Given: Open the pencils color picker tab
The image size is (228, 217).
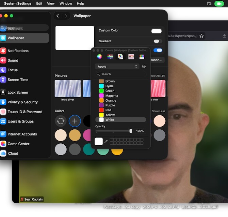Looking at the screenshot, I should (x=142, y=57).
